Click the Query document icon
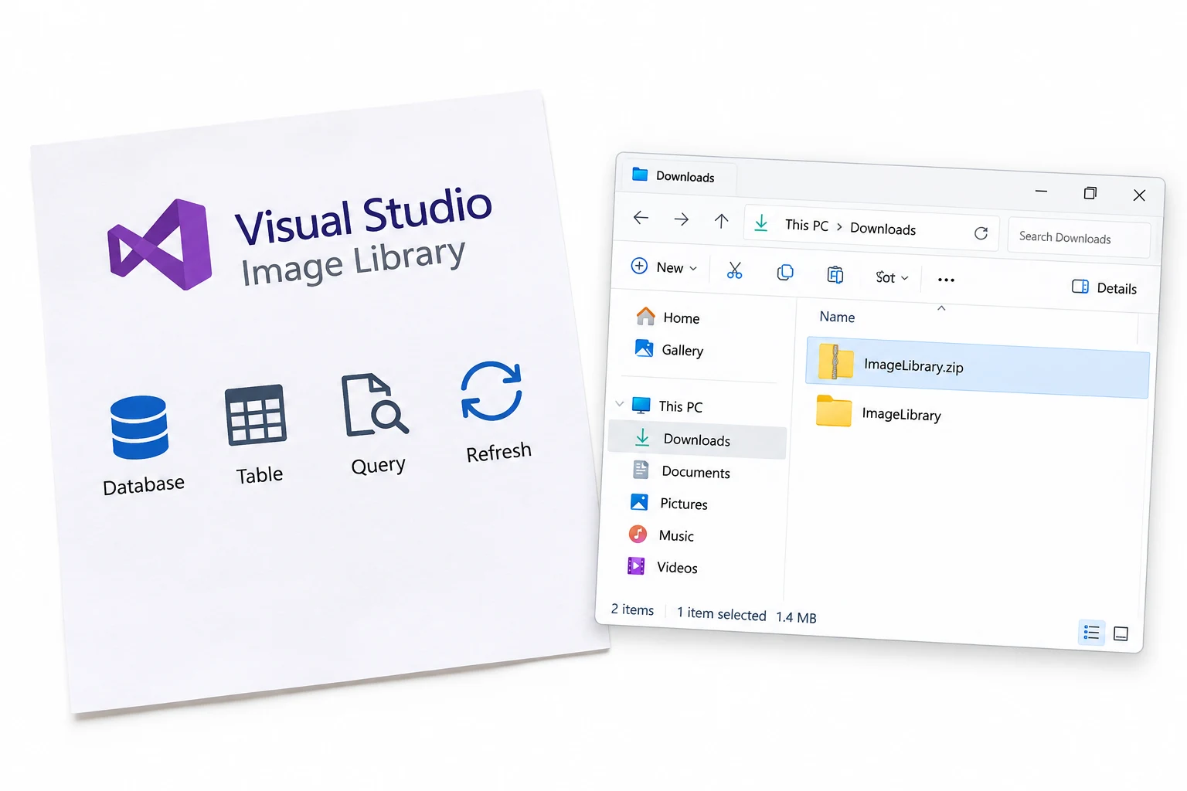 click(374, 406)
